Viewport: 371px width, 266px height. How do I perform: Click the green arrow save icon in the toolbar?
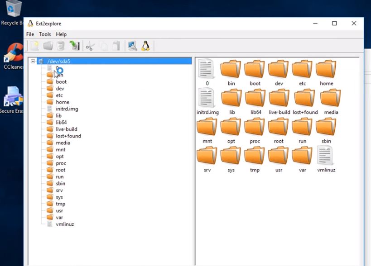tap(74, 46)
